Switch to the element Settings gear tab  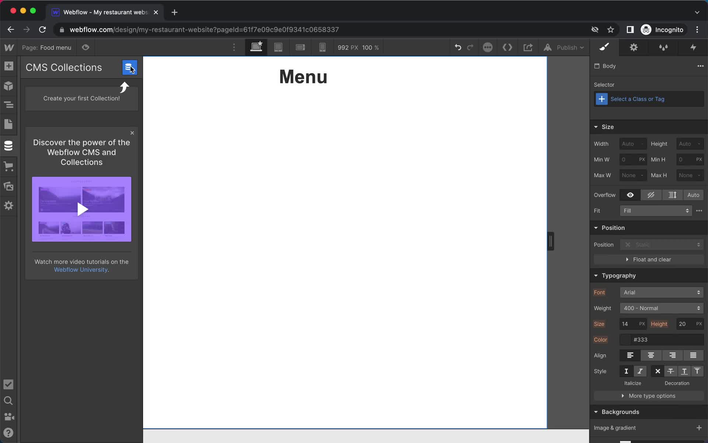coord(634,47)
